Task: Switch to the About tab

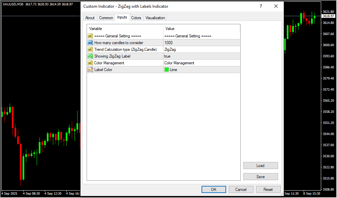Action: pos(90,18)
